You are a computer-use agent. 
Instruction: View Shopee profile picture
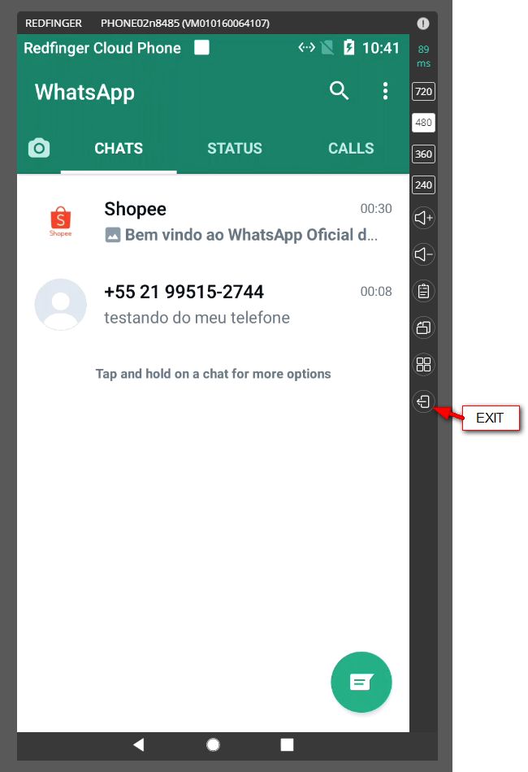point(61,222)
